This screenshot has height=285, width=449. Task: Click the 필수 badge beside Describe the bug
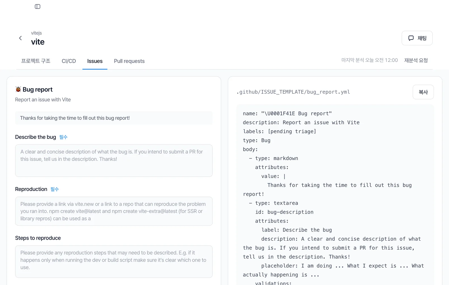click(x=63, y=137)
